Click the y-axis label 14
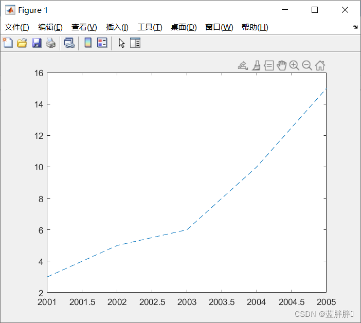The height and width of the screenshot is (323, 361). 39,104
